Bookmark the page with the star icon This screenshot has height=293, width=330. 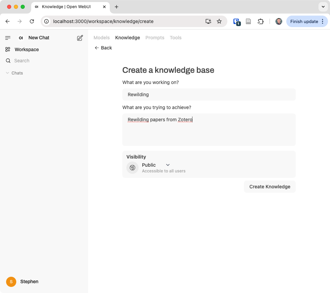(219, 21)
